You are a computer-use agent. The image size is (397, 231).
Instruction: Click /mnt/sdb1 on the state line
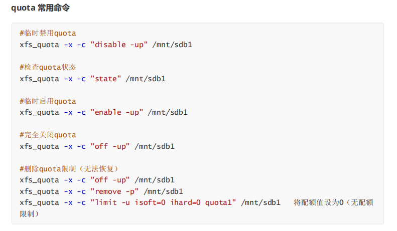coord(146,79)
